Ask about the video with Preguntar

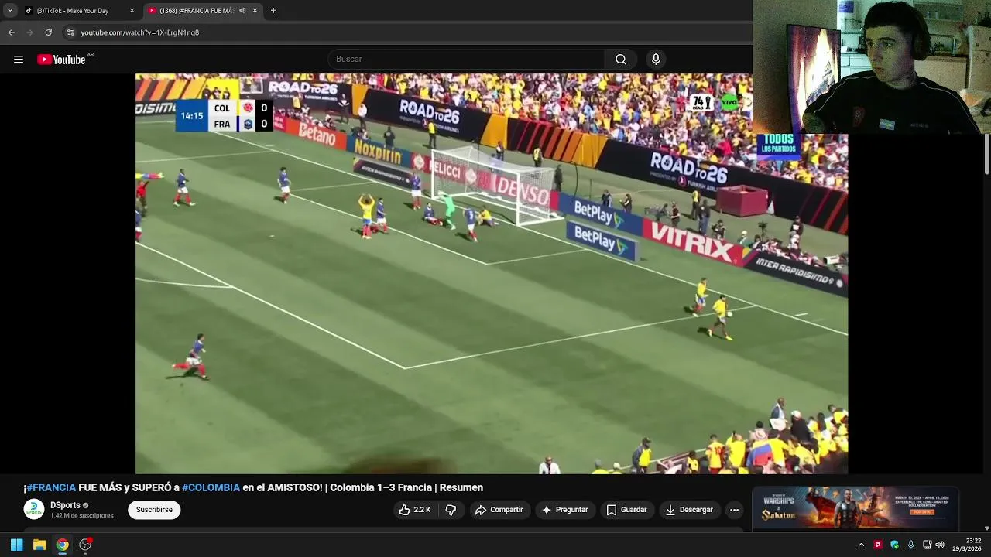[564, 510]
